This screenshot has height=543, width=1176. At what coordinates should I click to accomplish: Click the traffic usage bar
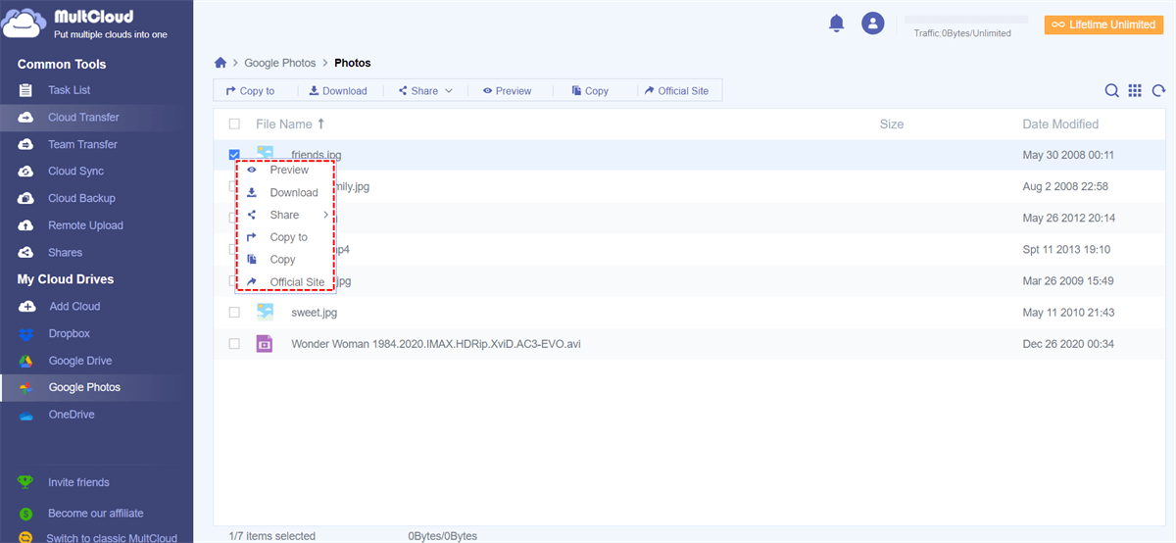click(966, 20)
